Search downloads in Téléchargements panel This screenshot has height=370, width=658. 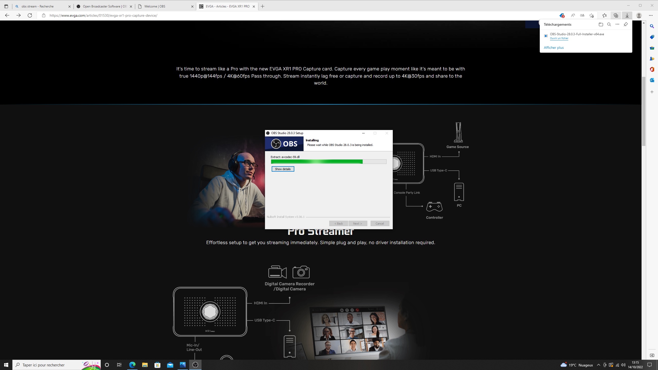609,24
